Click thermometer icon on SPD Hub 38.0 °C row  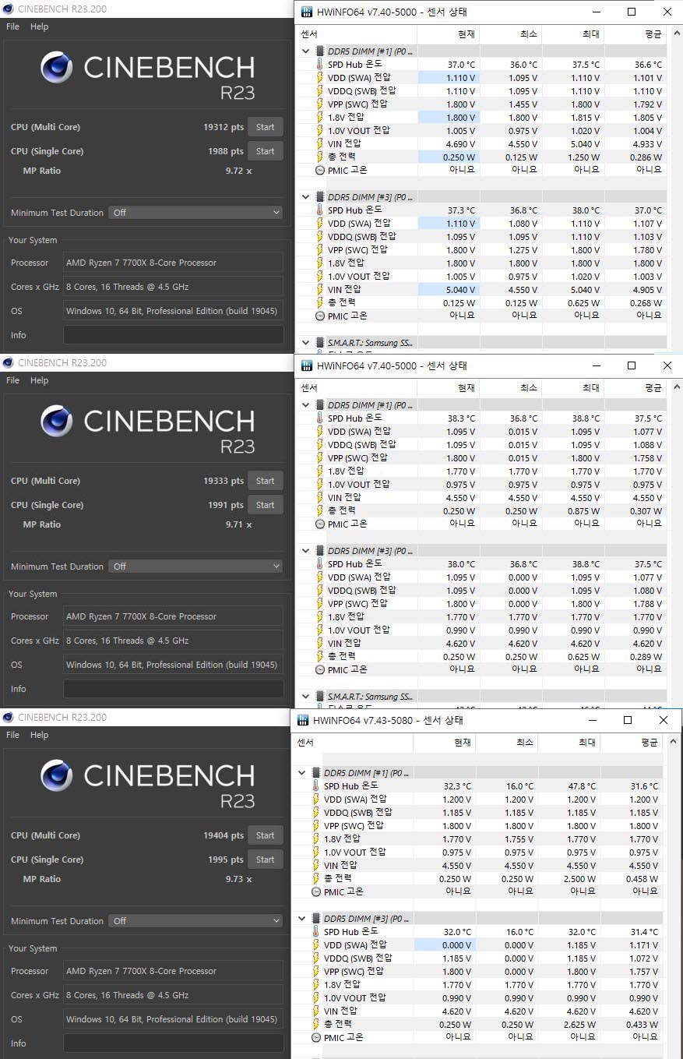[319, 564]
